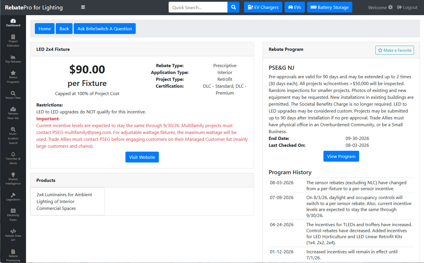Go to Top Rebates sidebar item

(x=13, y=59)
